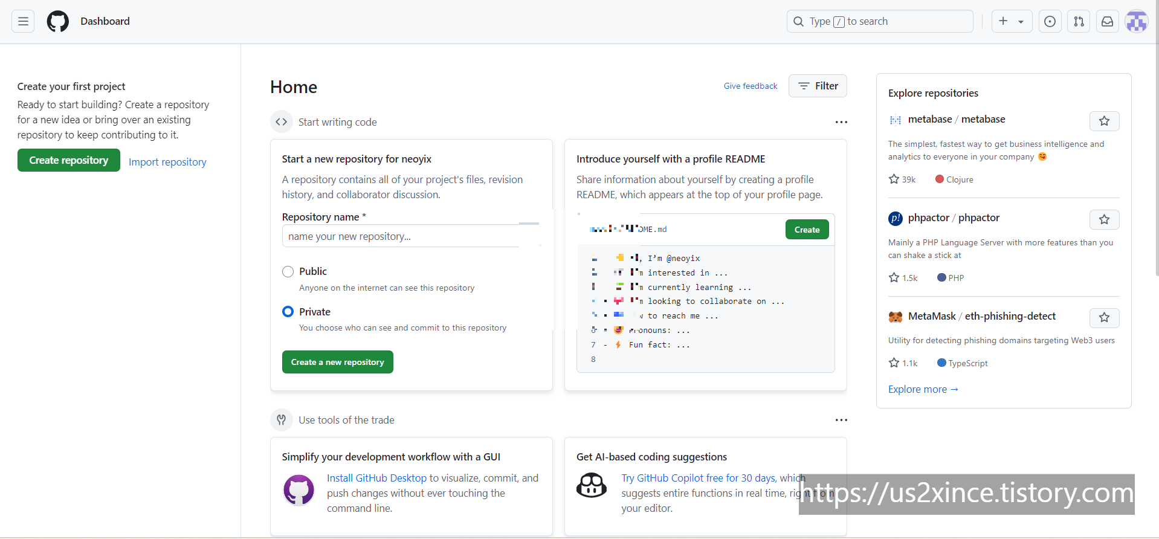Viewport: 1159px width, 539px height.
Task: Click the 1.1k stars count for eth-phishing-detect
Action: click(903, 363)
